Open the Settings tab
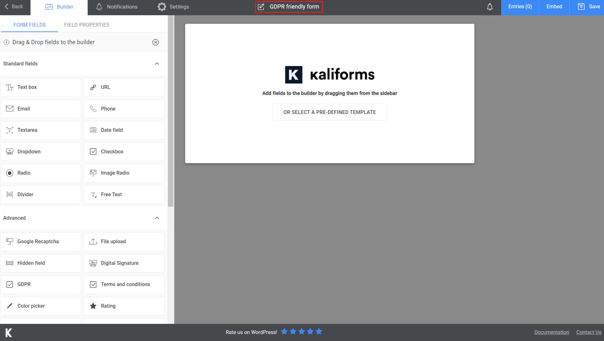This screenshot has height=341, width=604. pyautogui.click(x=173, y=7)
